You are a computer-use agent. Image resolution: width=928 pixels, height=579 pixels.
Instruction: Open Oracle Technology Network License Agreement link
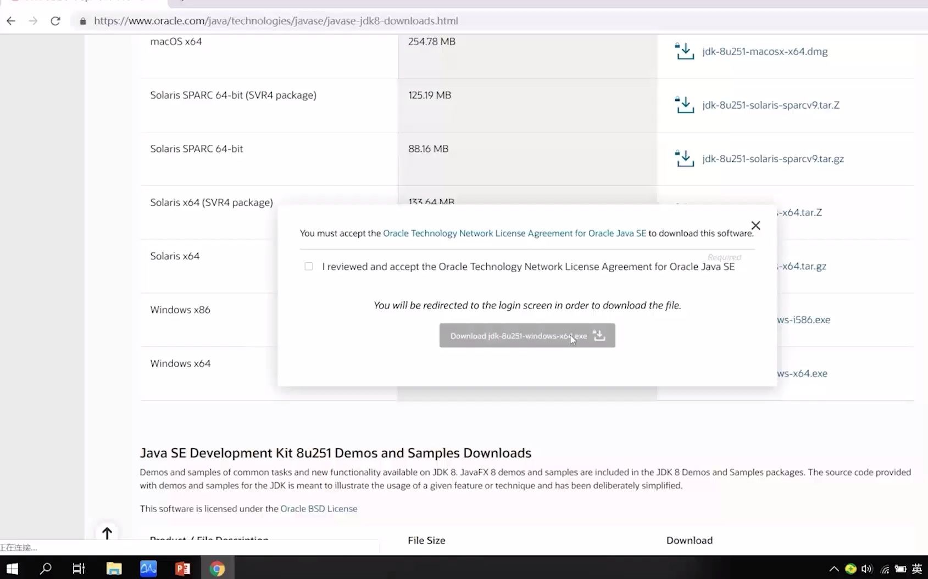click(x=514, y=233)
